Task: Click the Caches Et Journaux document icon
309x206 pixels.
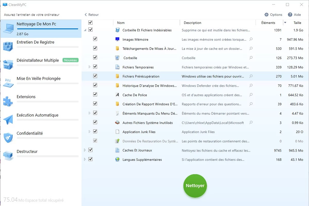Action: pyautogui.click(x=117, y=150)
